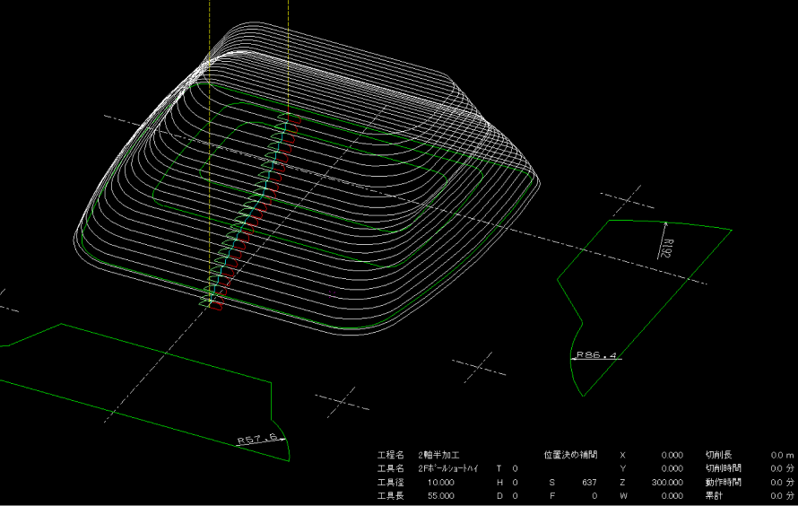Select the R57.6 radius dimension text
This screenshot has height=506, width=798.
coord(259,440)
